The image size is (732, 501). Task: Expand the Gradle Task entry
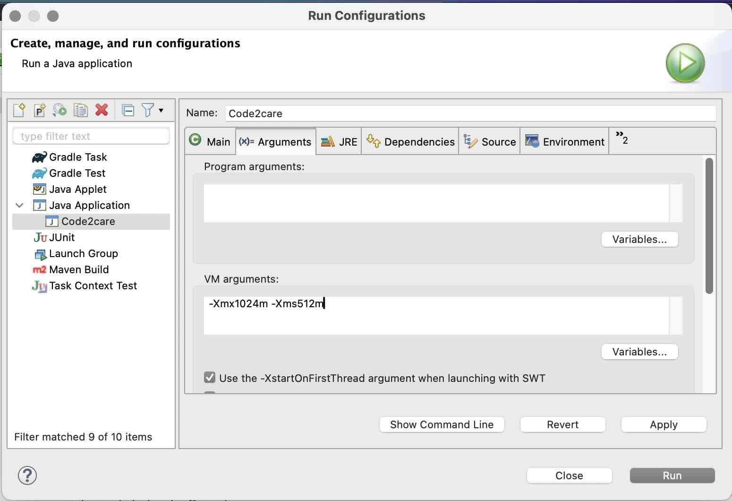(x=78, y=157)
